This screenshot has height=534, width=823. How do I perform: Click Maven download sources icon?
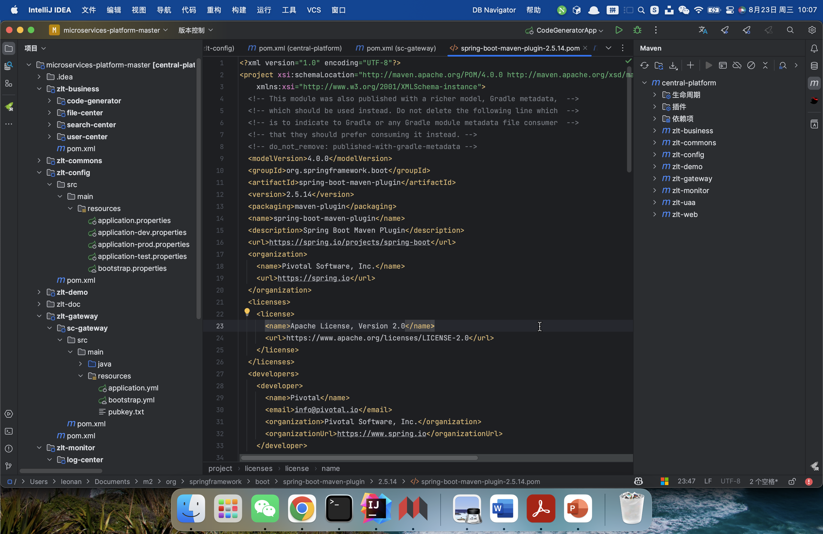(673, 65)
